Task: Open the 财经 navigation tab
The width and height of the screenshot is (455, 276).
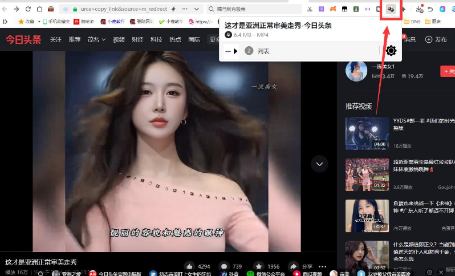Action: coord(137,39)
